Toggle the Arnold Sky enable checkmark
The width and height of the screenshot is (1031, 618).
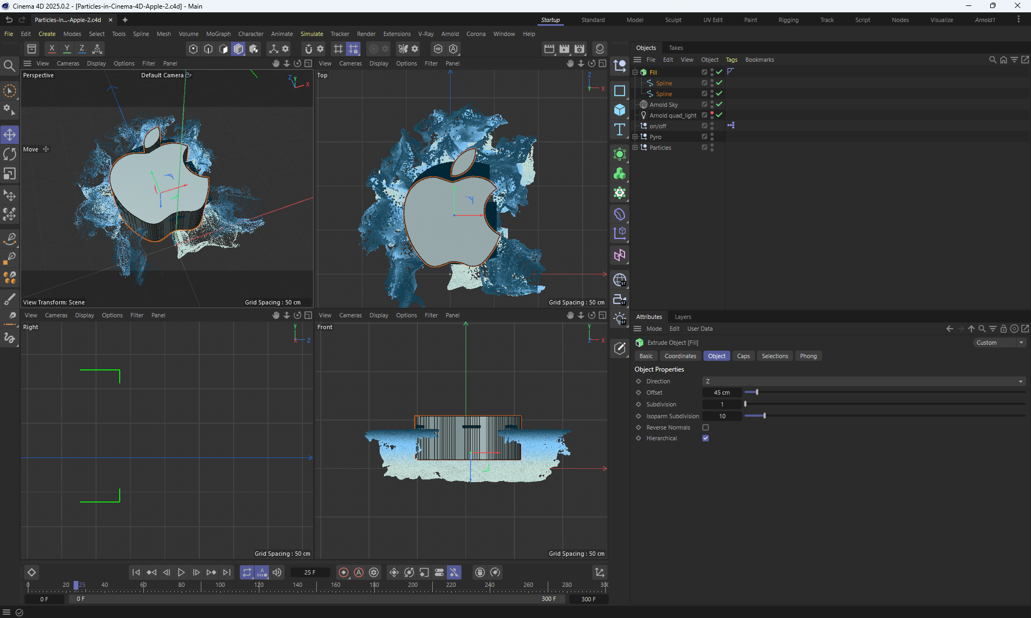tap(719, 104)
